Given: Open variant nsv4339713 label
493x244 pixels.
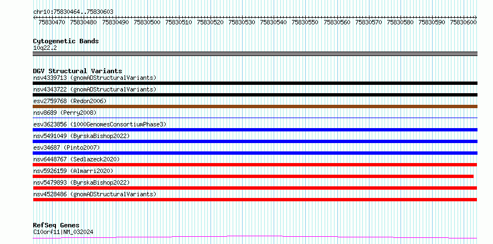Looking at the screenshot, I should pos(95,78).
